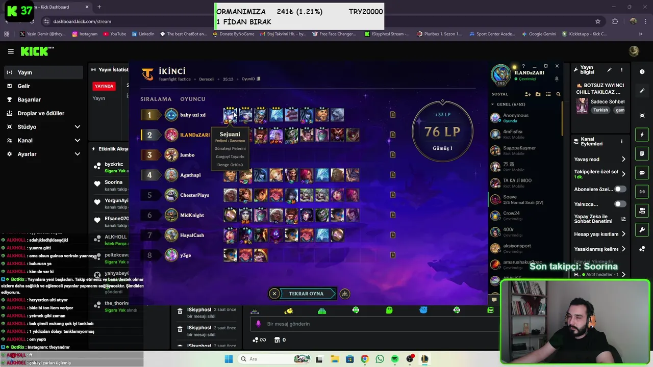Toggle the Abonelere özel switch
Viewport: 653px width, 367px height.
[620, 189]
